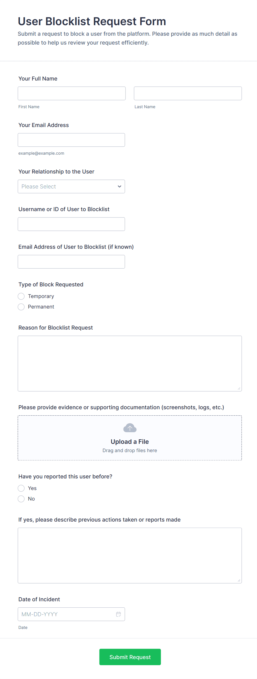257x679 pixels.
Task: Choose No for reported before
Action: (21, 499)
